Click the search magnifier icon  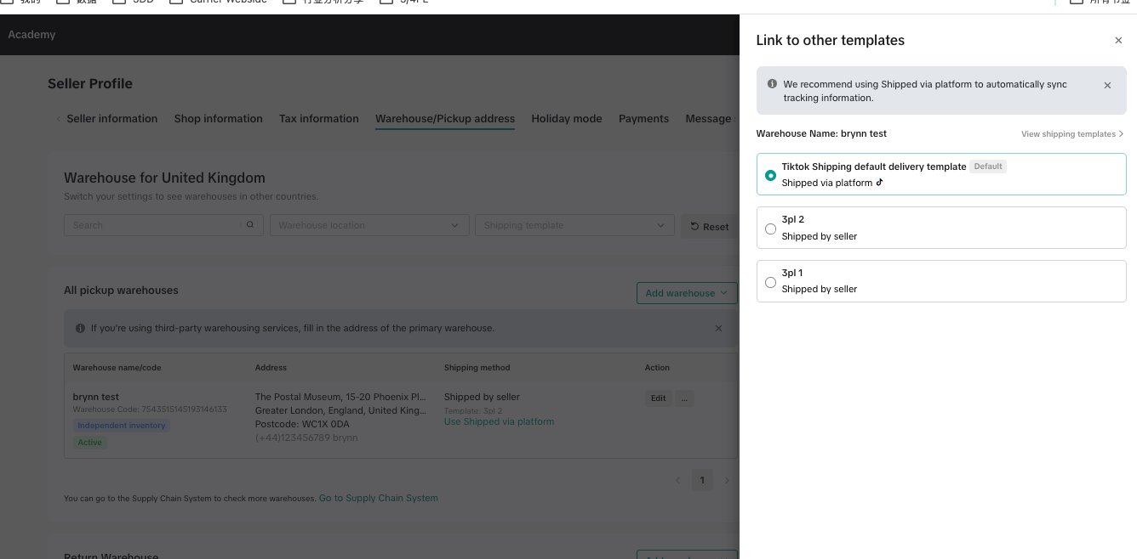250,225
